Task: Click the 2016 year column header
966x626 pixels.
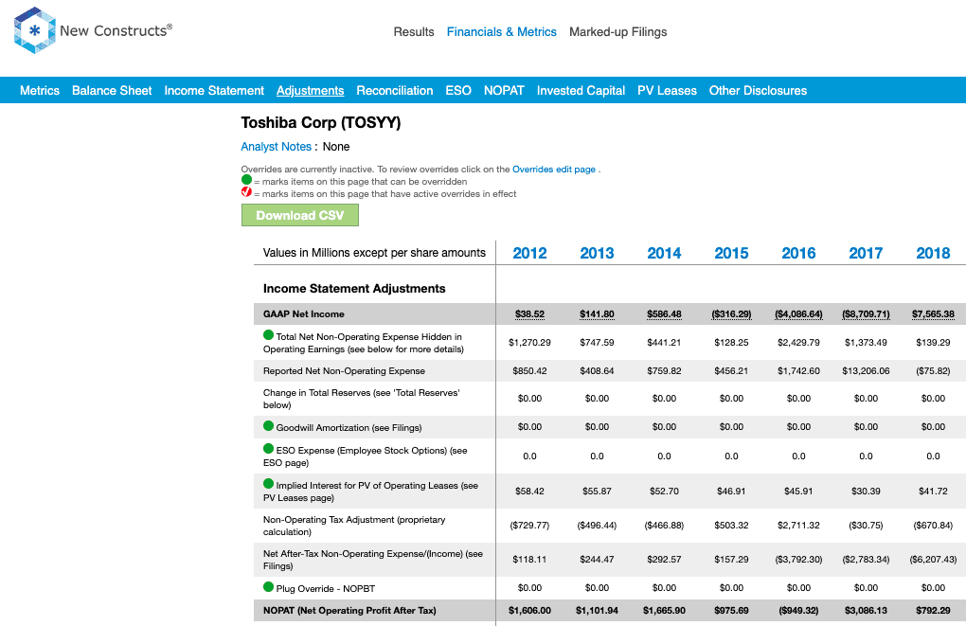Action: [x=798, y=253]
